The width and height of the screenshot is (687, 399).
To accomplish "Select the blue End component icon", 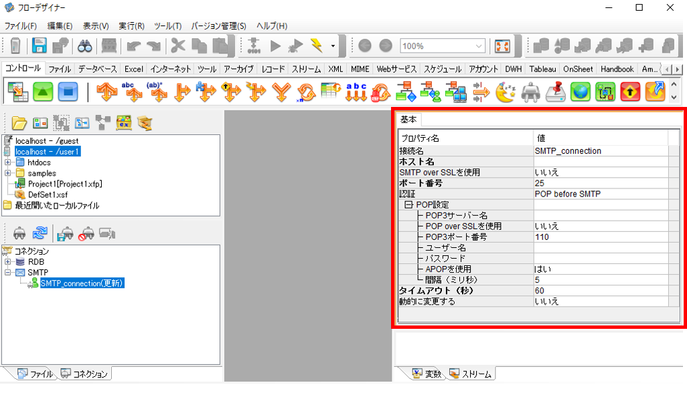I will click(x=68, y=92).
